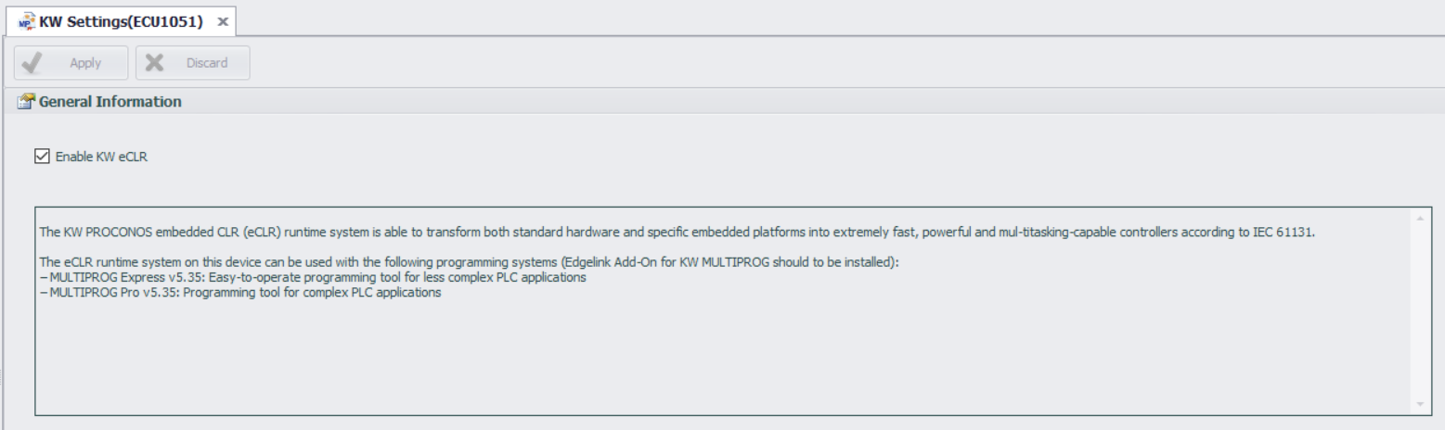Screen dimensions: 1445x430
Task: Click the General Information section icon
Action: (26, 102)
